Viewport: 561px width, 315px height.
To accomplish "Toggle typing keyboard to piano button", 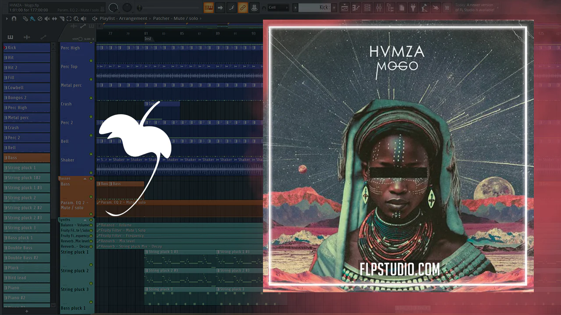I will tap(209, 7).
